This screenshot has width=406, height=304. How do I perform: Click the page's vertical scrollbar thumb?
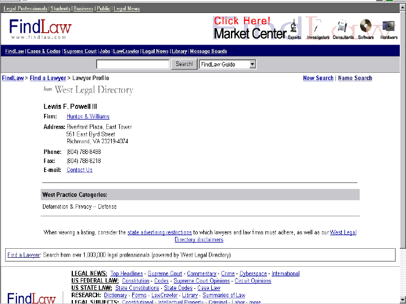tap(403, 129)
